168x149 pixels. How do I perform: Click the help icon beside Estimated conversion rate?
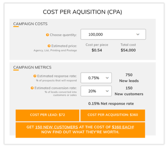coord(32,88)
